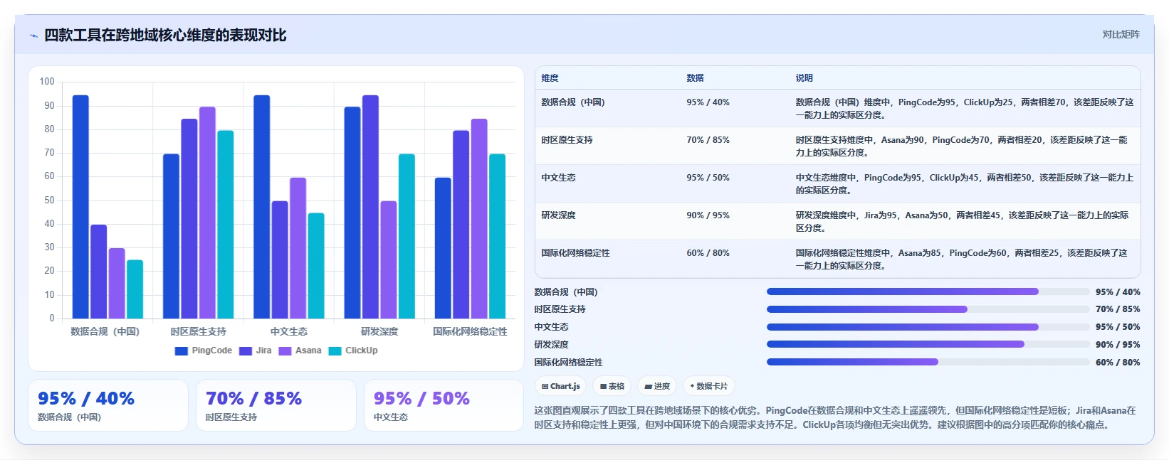Click PingCode bar in 中文生态 group

(262, 207)
